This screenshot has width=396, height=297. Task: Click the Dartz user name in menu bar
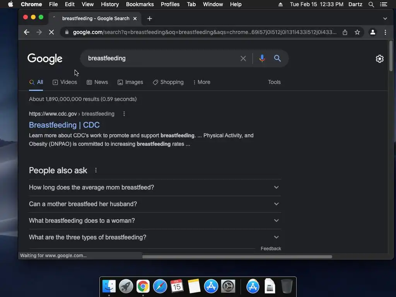pos(355,4)
